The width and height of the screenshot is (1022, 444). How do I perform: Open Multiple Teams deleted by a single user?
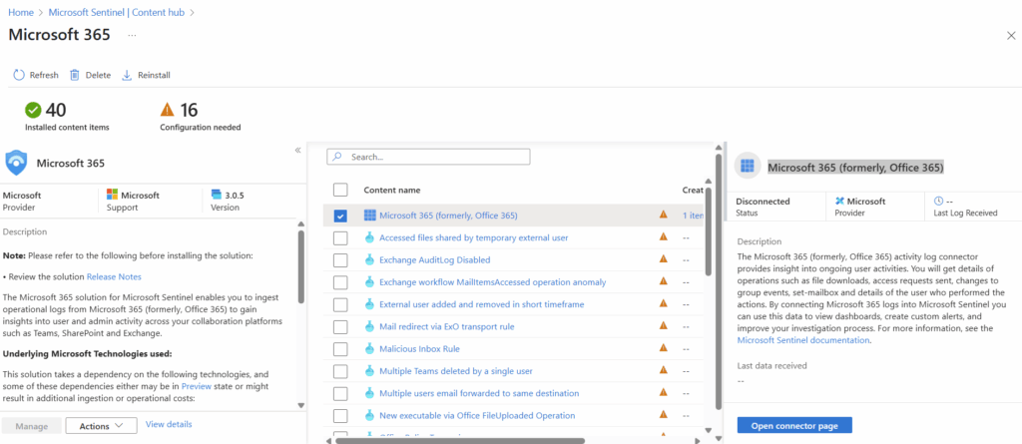pos(456,371)
